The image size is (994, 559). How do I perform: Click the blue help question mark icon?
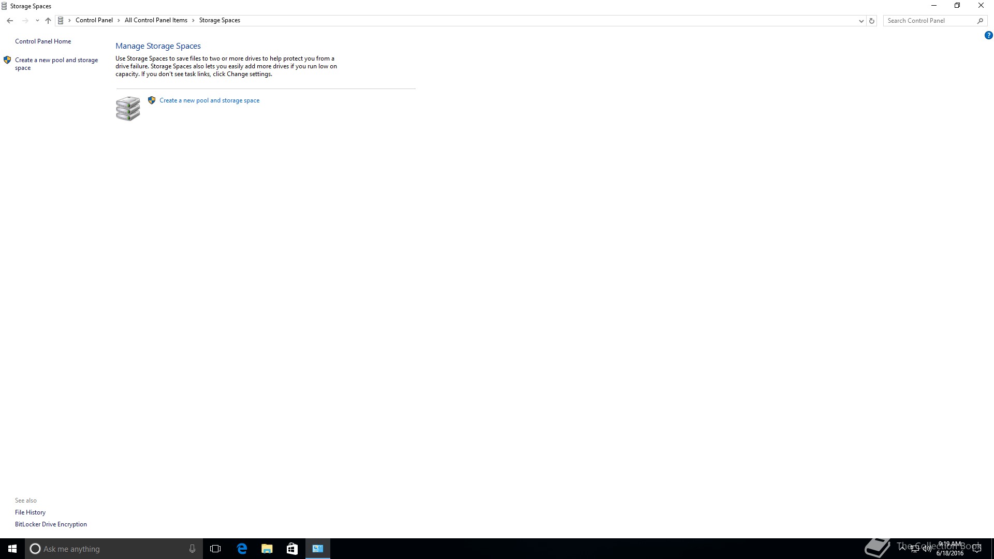tap(988, 35)
